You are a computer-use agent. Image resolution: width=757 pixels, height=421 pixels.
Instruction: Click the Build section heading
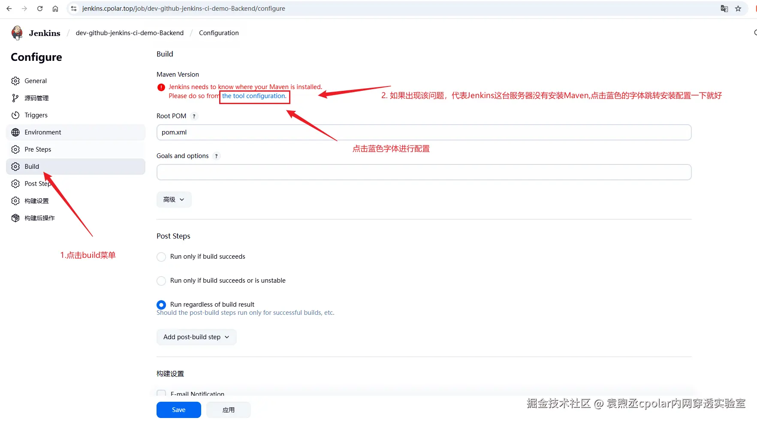pos(165,54)
